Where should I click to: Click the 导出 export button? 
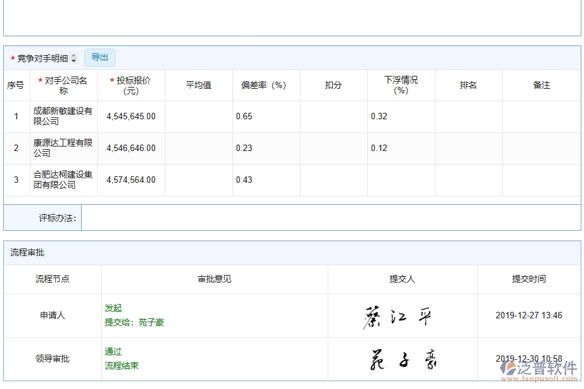100,58
